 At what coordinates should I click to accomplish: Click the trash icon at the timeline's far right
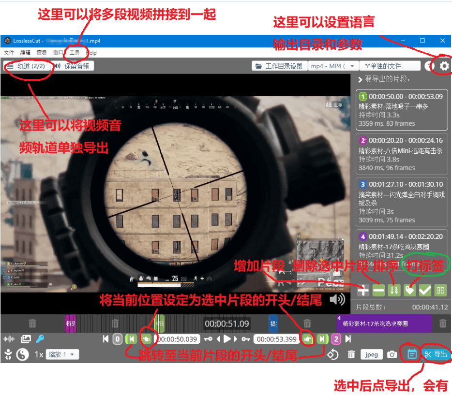[x=443, y=323]
